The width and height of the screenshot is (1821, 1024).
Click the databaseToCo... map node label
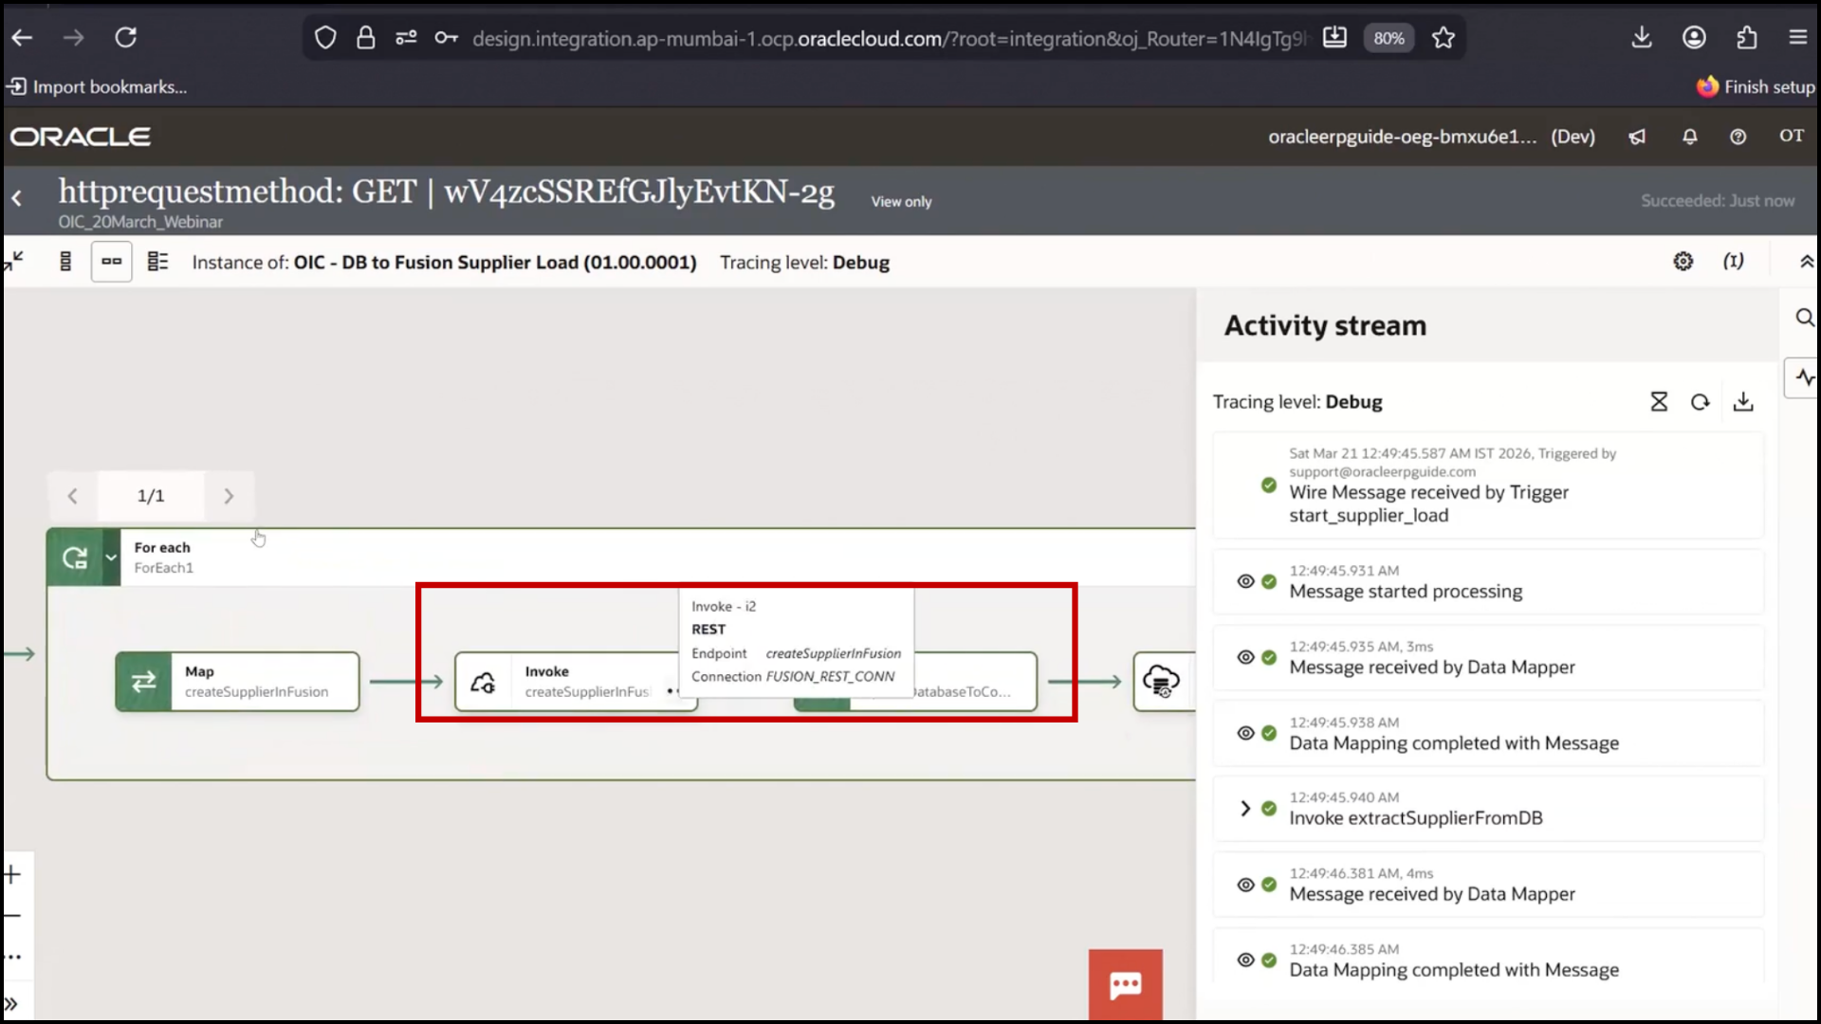point(960,691)
